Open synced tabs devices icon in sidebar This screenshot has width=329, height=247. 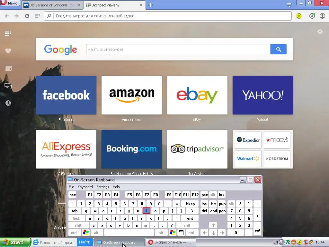coord(8,86)
